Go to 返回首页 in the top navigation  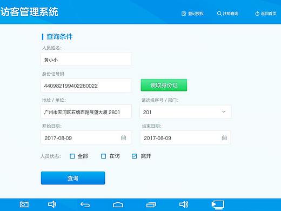coord(266,14)
